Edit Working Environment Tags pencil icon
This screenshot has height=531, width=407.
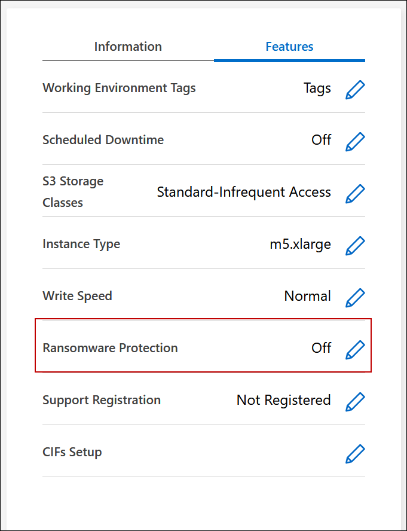click(x=355, y=90)
